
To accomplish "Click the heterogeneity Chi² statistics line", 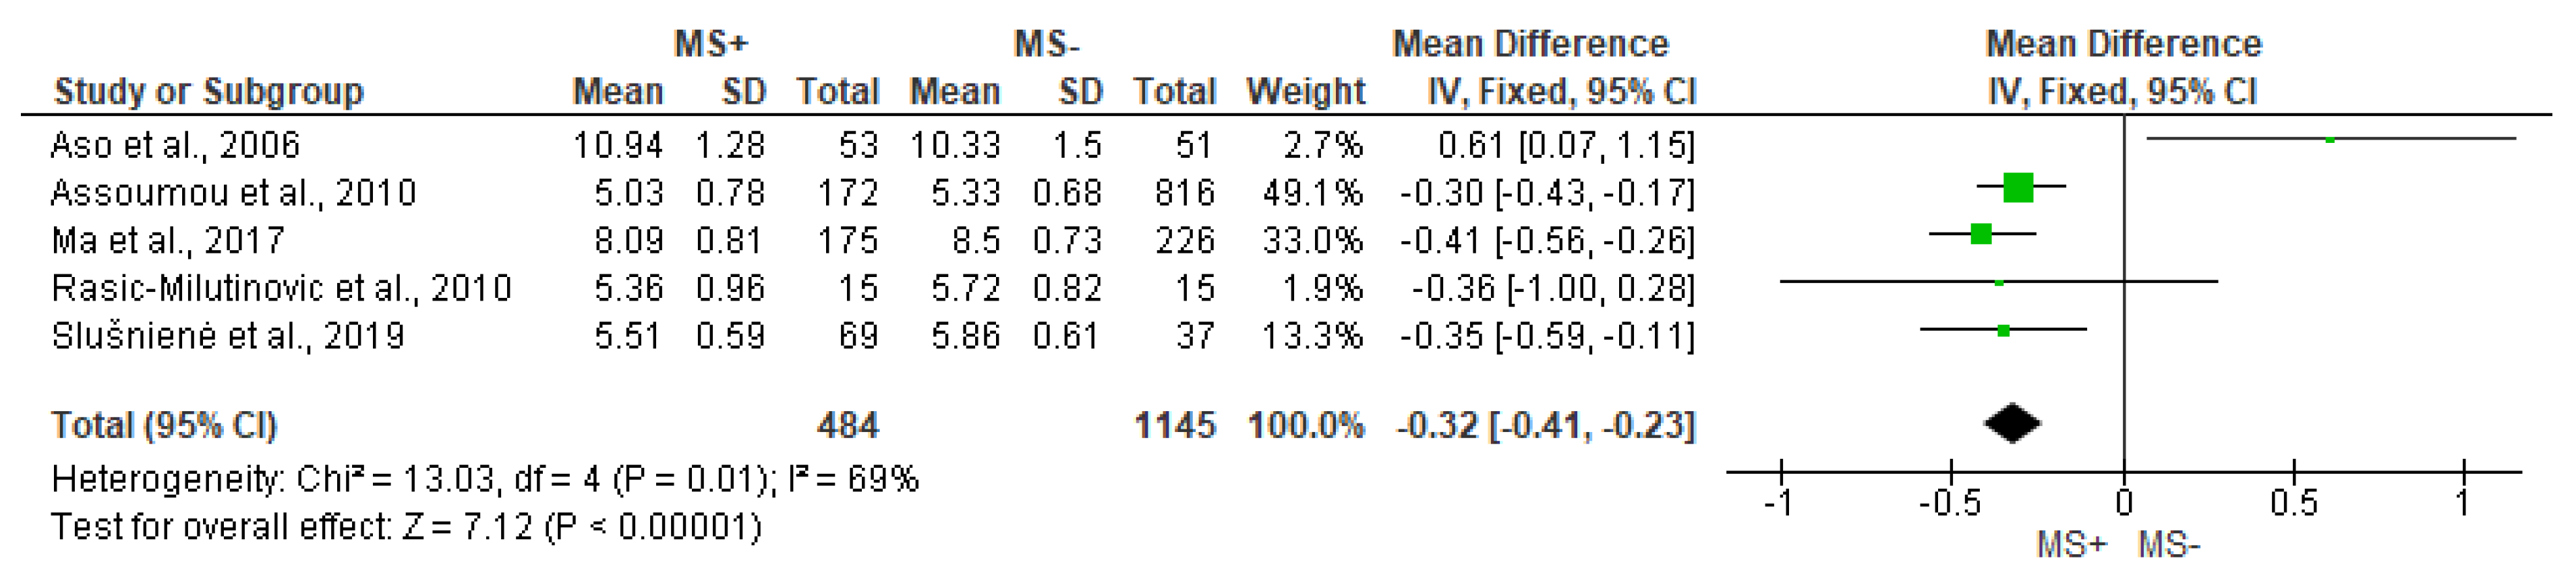I will point(485,480).
